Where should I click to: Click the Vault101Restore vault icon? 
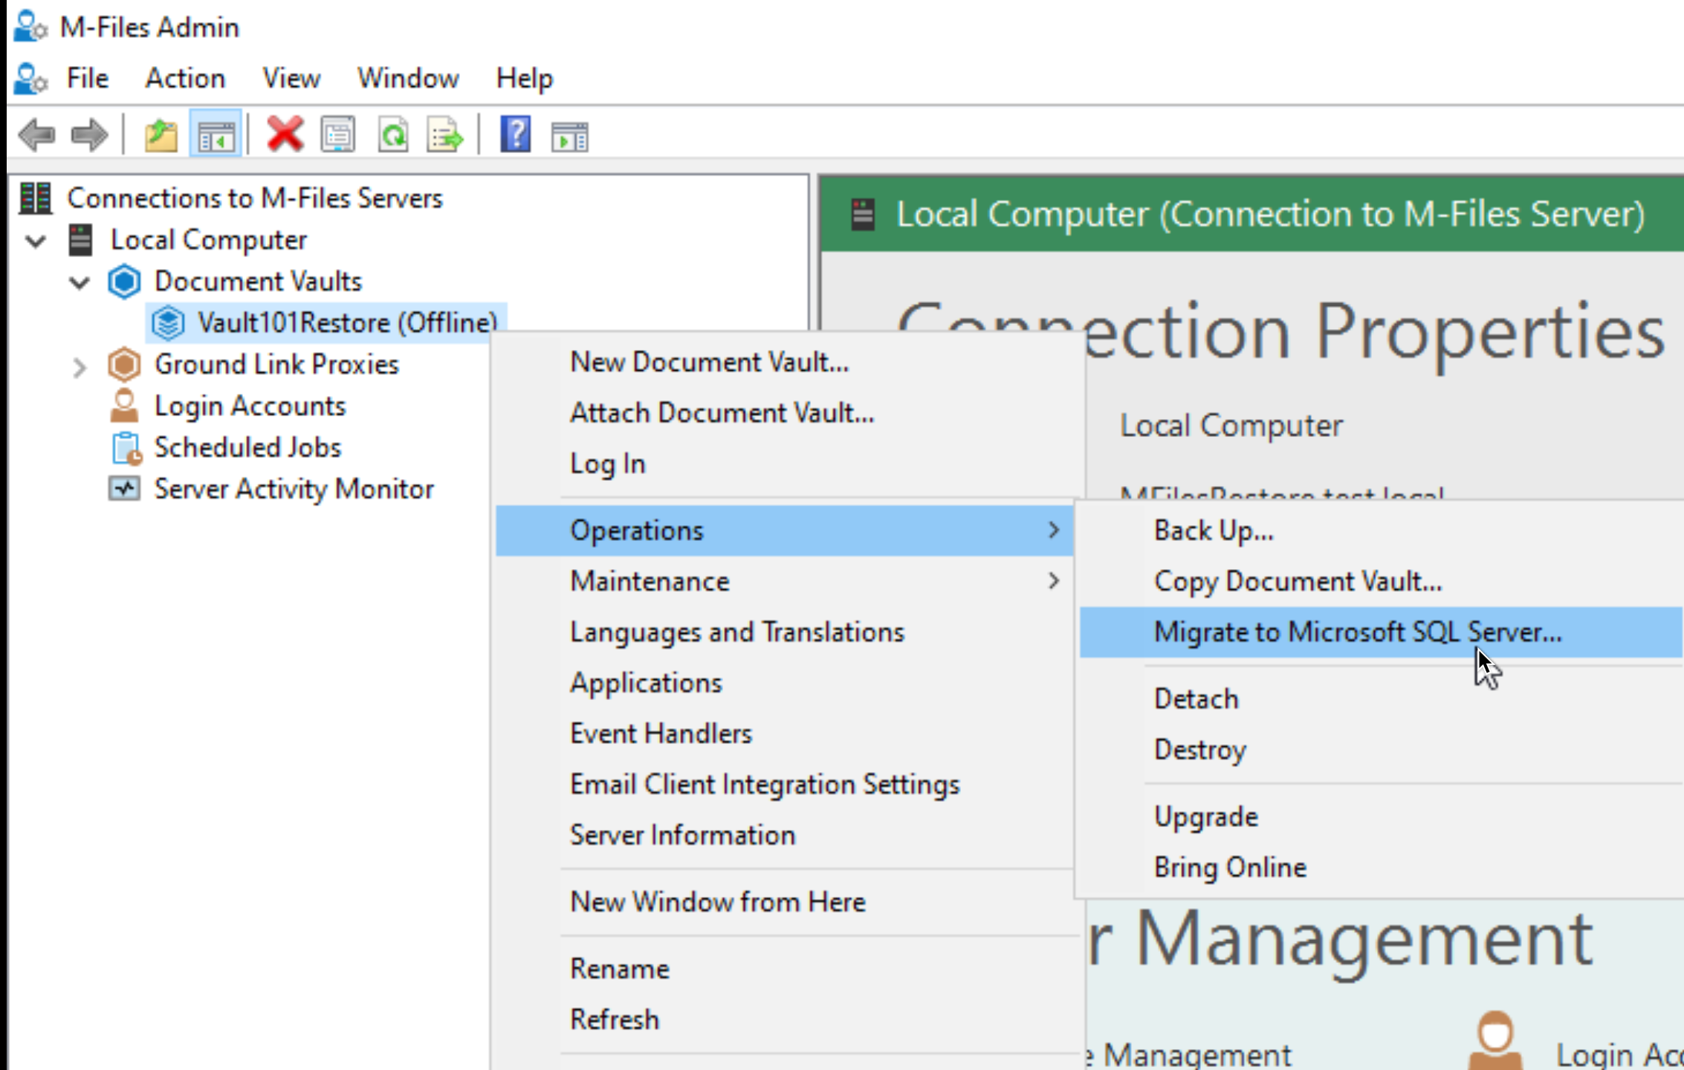point(168,323)
